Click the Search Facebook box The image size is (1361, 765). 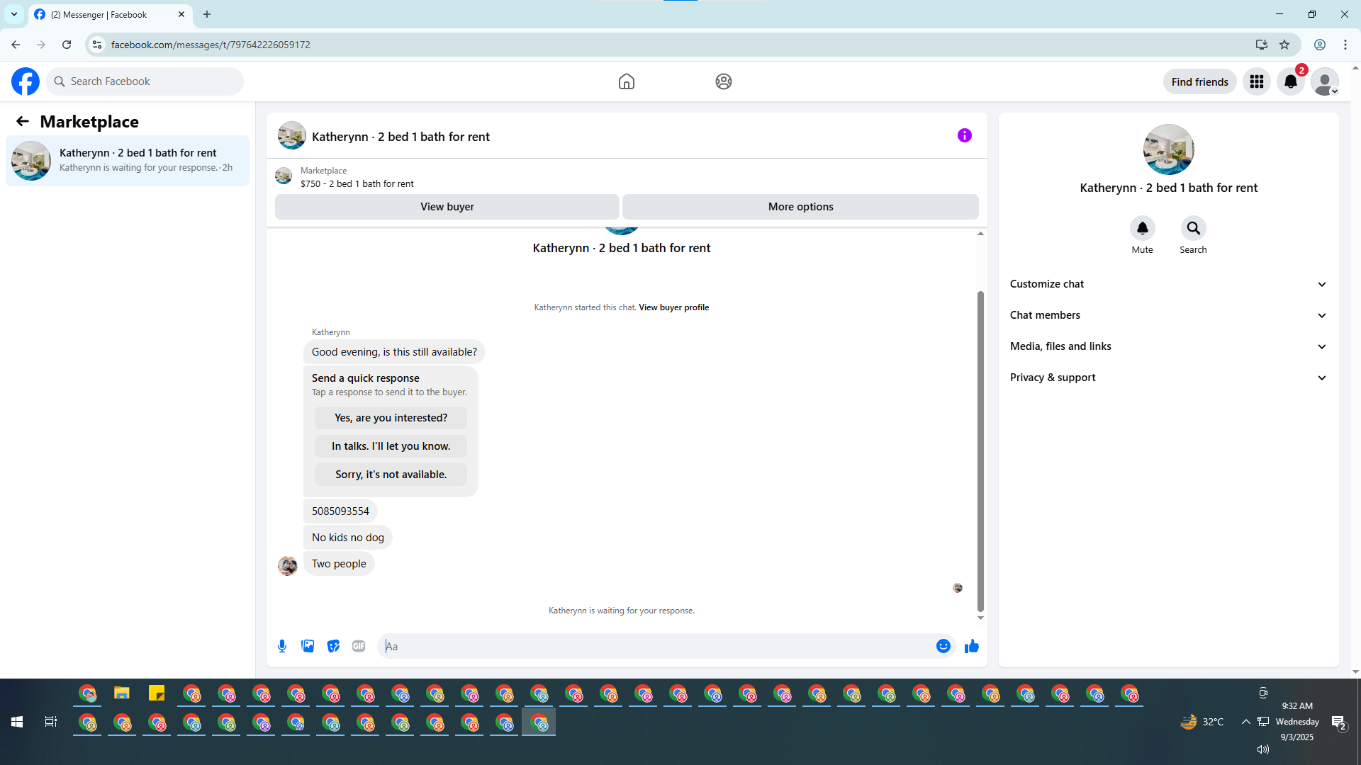145,81
